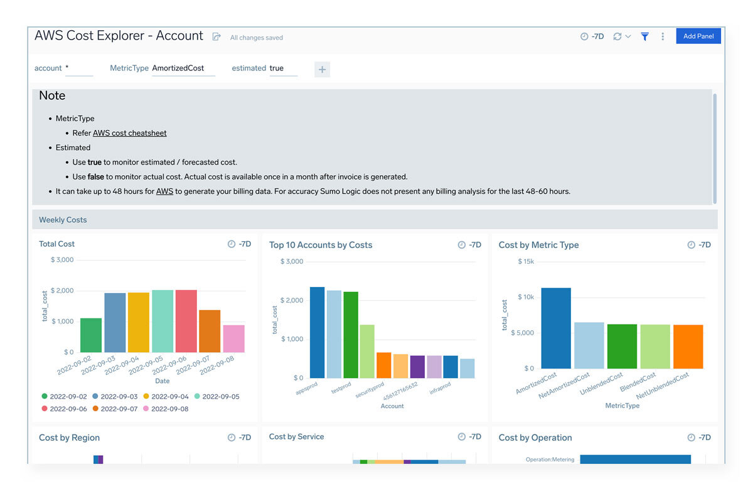753x491 pixels.
Task: Click the orange NetUnblendedCost bar
Action: click(x=688, y=347)
